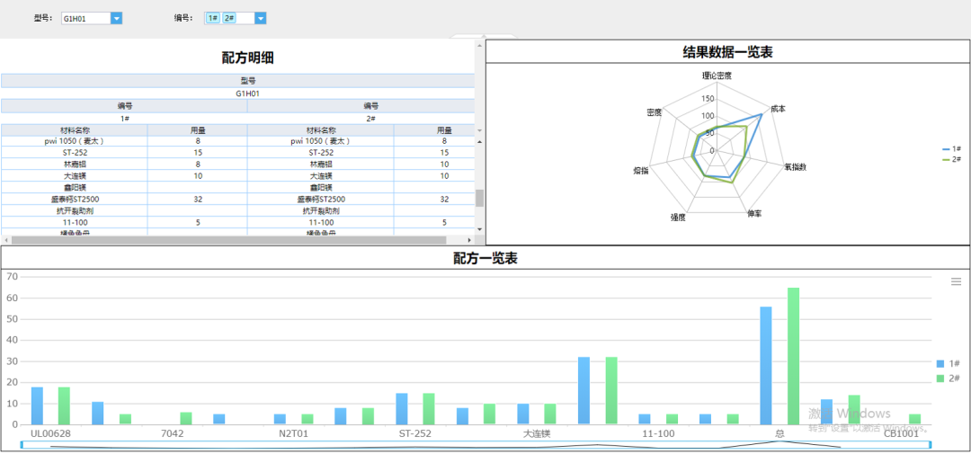Select the 成本 axis label on radar chart
This screenshot has width=971, height=454.
pyautogui.click(x=777, y=109)
